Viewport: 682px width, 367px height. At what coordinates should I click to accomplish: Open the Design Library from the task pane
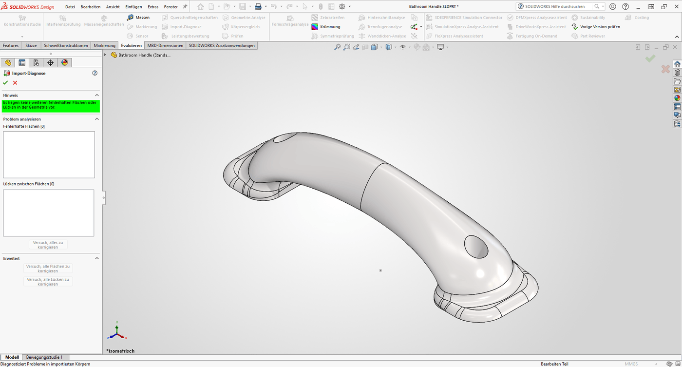677,72
